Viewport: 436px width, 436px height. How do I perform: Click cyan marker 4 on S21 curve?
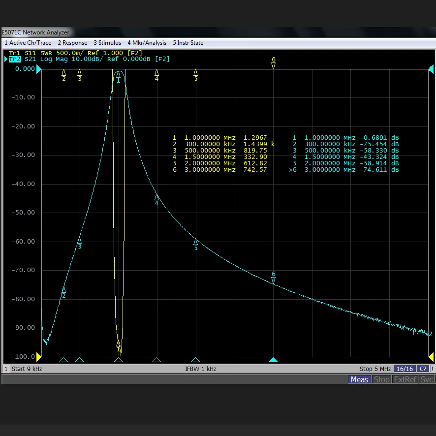pos(156,197)
